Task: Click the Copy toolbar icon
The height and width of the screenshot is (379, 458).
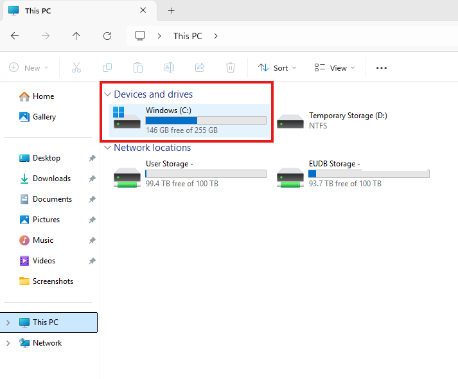Action: tap(107, 67)
